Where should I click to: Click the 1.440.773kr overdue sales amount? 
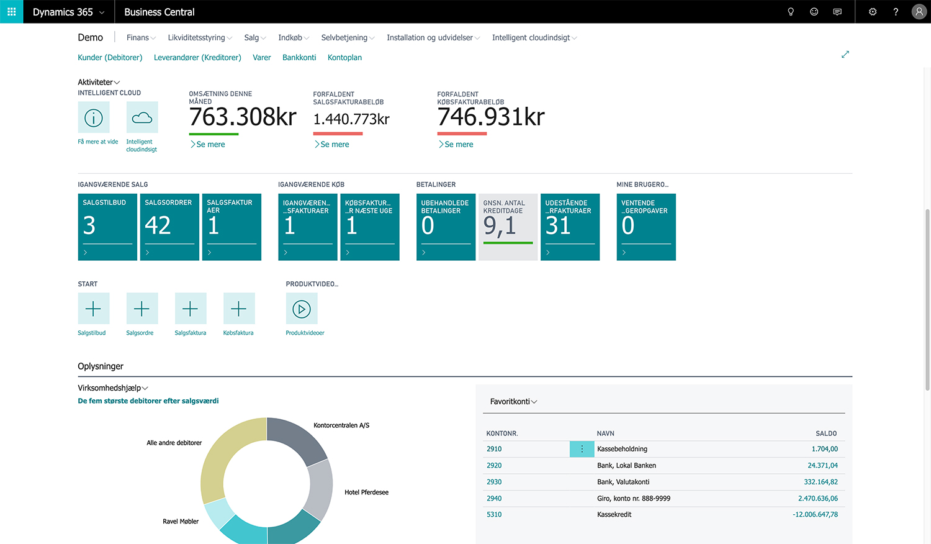coord(351,119)
